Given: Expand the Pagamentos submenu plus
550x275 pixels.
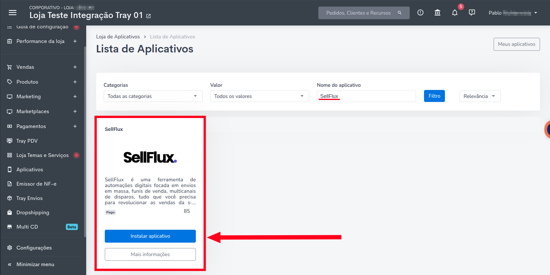Looking at the screenshot, I should tap(75, 126).
